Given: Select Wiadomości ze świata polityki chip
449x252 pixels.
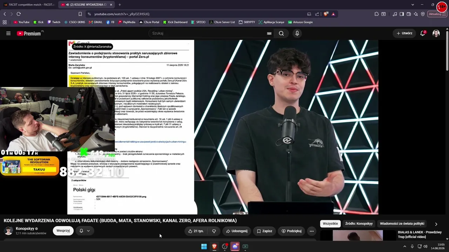Looking at the screenshot, I should (x=402, y=224).
